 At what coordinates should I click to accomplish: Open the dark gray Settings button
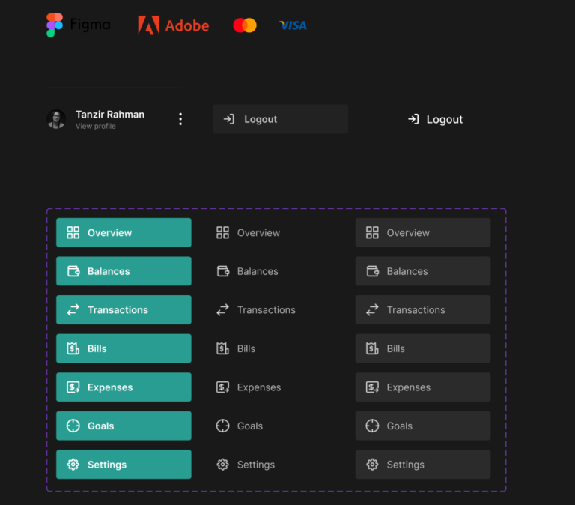[423, 465]
